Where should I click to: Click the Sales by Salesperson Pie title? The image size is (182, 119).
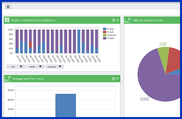[147, 20]
